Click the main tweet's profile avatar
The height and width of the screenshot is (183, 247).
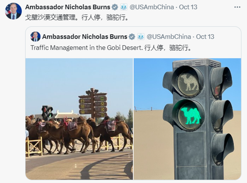point(13,11)
